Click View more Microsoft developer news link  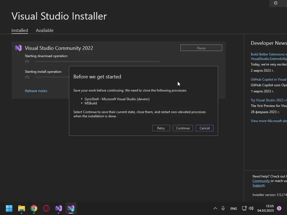click(269, 121)
